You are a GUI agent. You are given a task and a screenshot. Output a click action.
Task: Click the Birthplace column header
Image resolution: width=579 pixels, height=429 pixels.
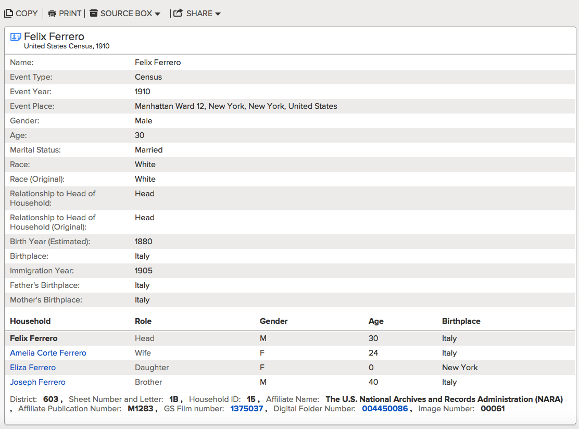click(x=461, y=321)
